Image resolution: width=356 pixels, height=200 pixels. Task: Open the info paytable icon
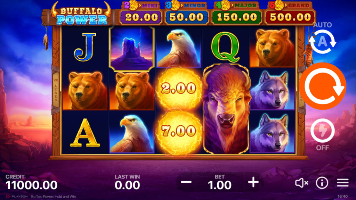pos(322,183)
